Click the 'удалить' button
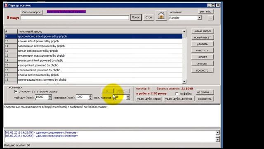This screenshot has width=264, height=149. click(x=203, y=44)
